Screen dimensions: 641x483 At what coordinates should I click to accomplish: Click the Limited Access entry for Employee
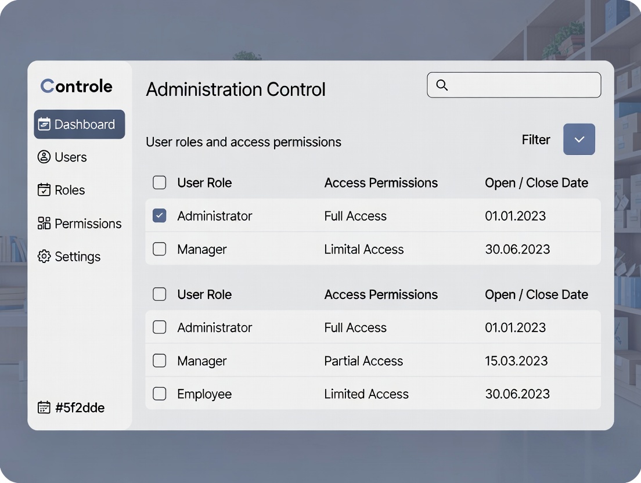point(366,394)
